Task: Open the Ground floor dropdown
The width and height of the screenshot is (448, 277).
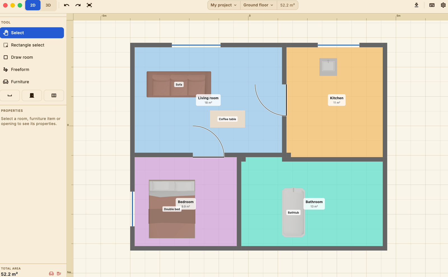Action: click(258, 5)
